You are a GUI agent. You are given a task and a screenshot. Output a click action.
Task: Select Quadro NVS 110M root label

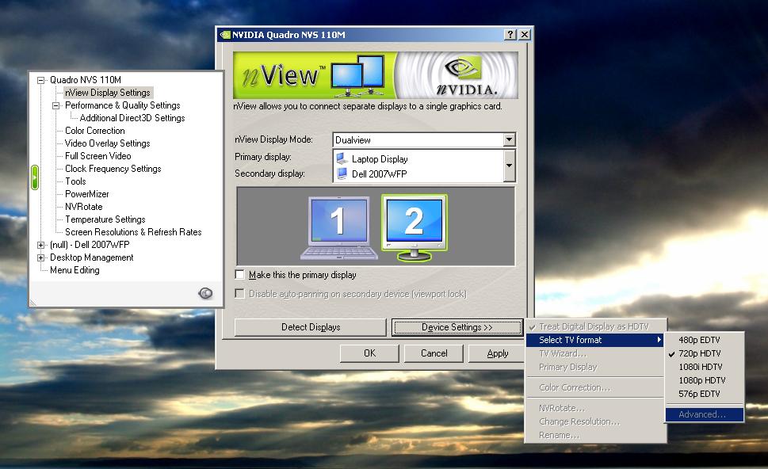[x=86, y=80]
